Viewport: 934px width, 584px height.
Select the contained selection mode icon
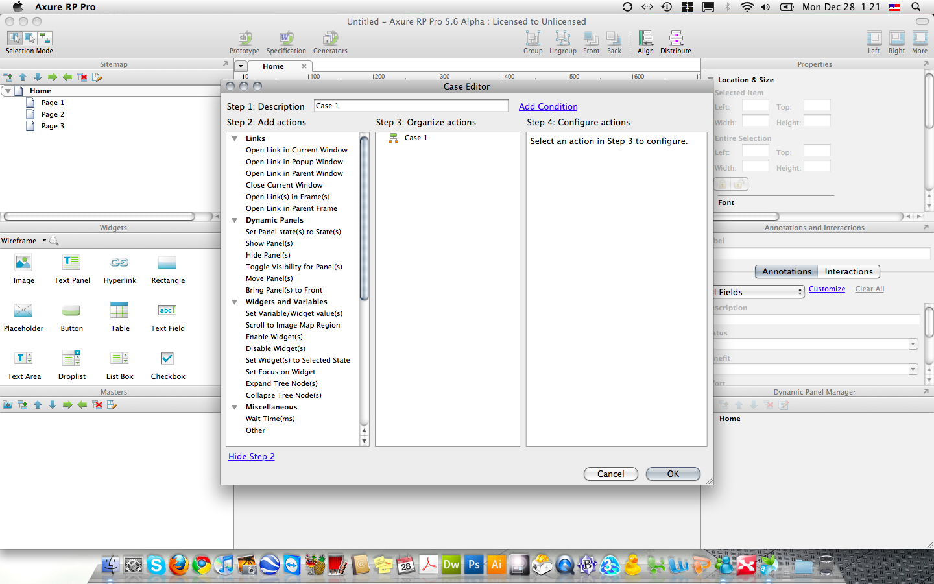point(30,38)
